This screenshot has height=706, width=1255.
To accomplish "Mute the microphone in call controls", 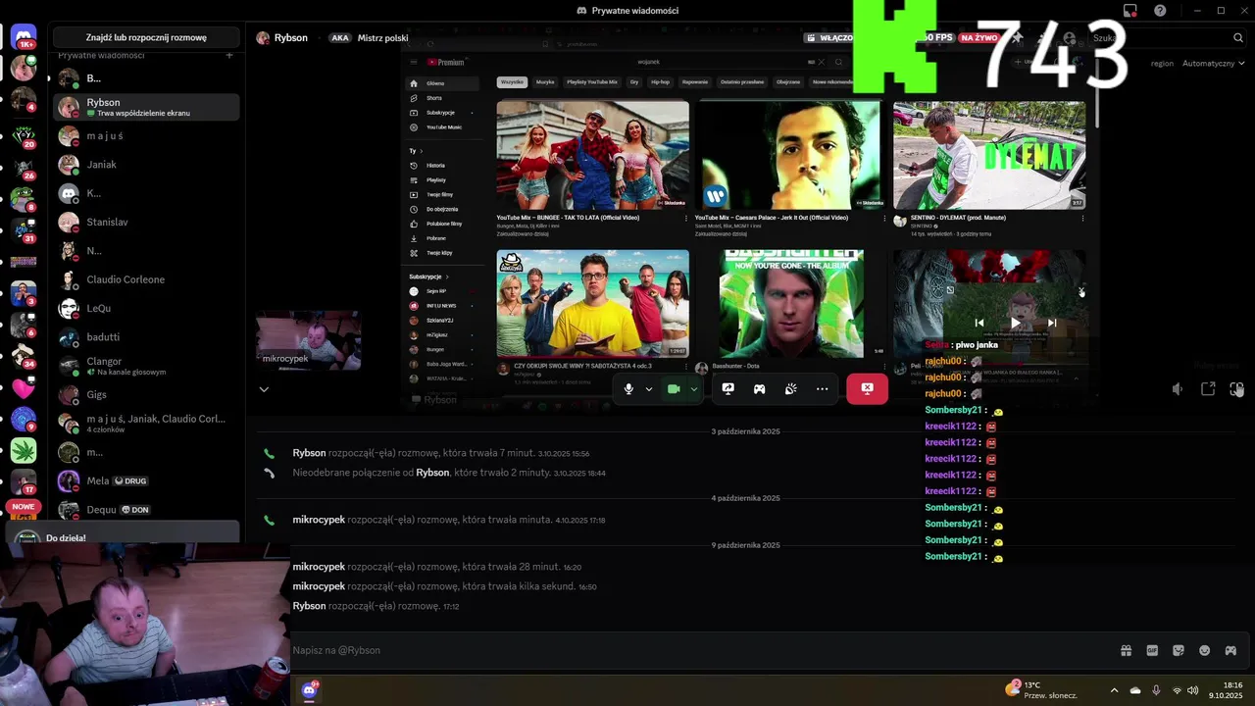I will (x=628, y=389).
